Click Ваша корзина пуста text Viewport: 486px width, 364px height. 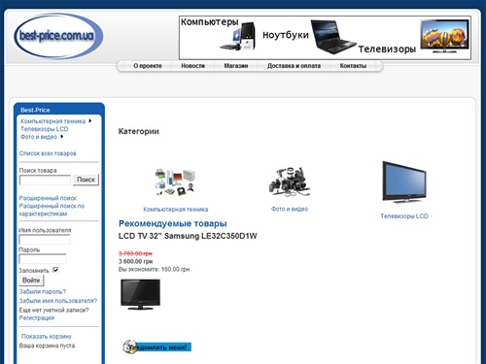[48, 346]
